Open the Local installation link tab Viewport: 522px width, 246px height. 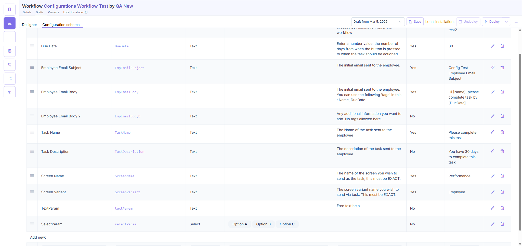[x=75, y=12]
